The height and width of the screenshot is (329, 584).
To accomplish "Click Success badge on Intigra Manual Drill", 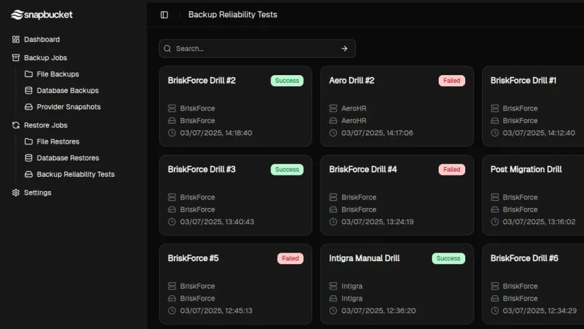I will click(448, 258).
